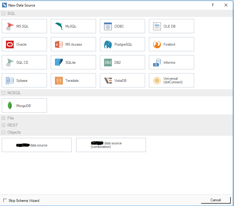Viewport: 234px width, 206px height.
Task: Choose the MySQL dolphin icon
Action: [x=59, y=26]
